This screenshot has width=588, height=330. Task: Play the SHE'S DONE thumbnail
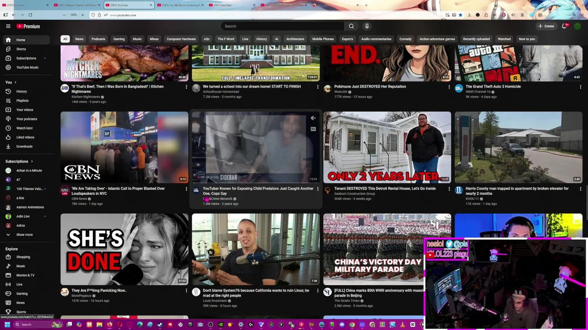pos(124,249)
